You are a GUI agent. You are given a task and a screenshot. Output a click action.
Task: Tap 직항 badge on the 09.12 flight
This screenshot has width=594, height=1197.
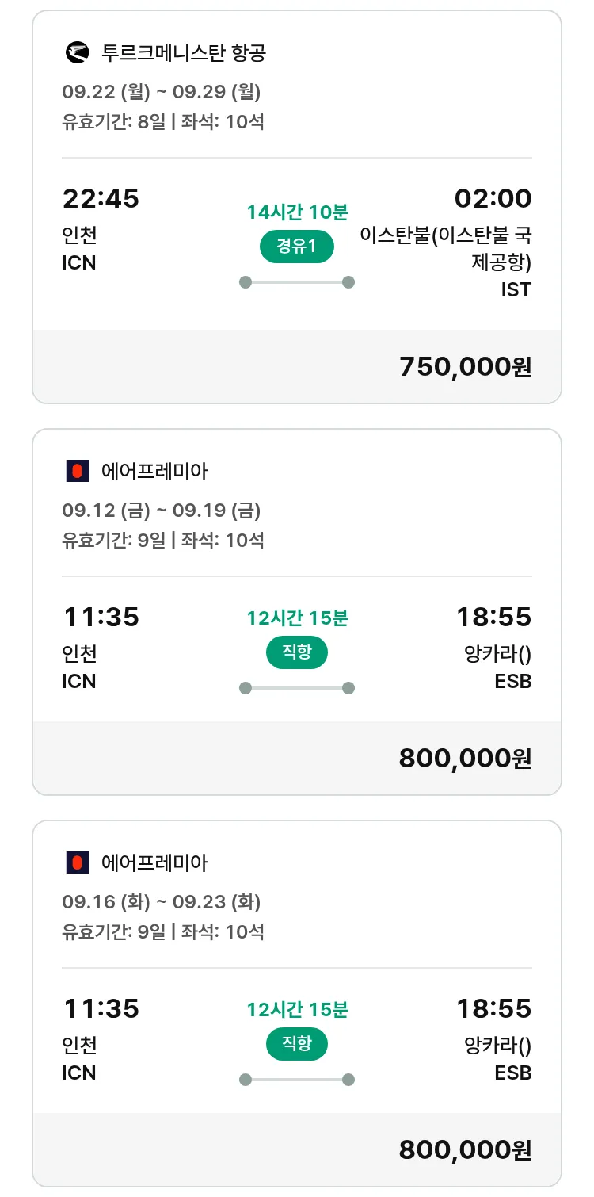[x=297, y=652]
